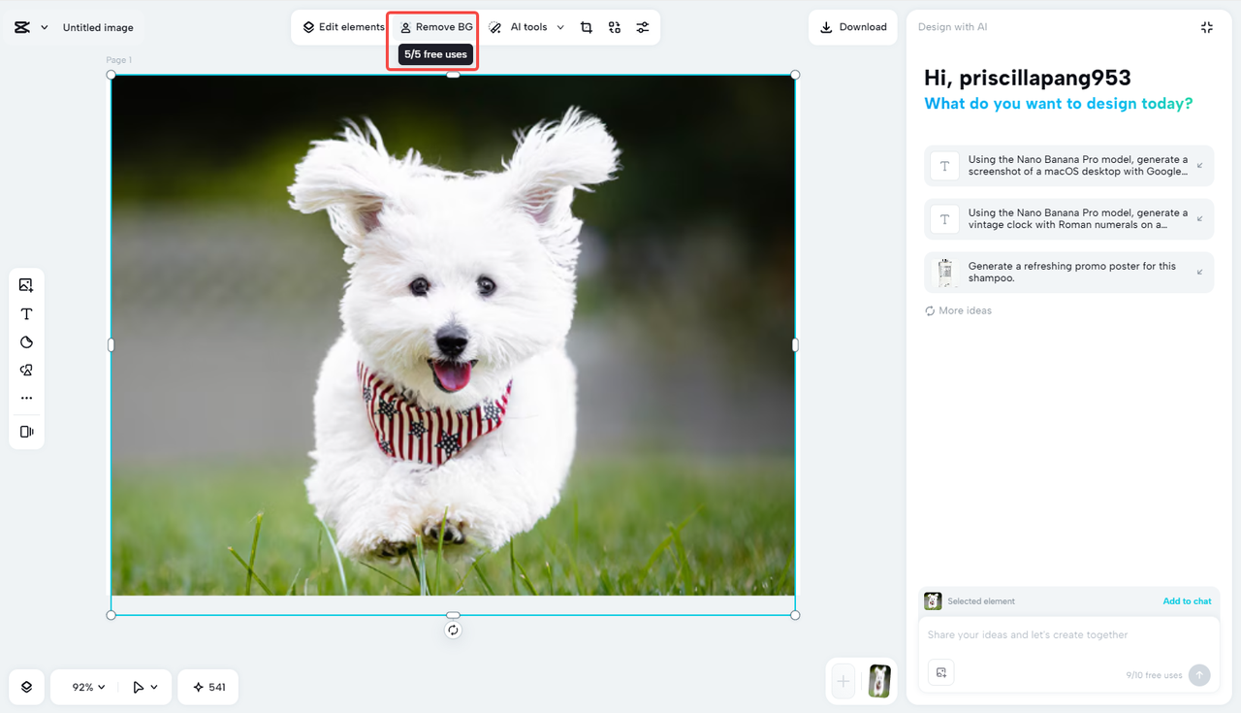Open the more tools ellipsis in sidebar
This screenshot has height=713, width=1241.
[26, 397]
